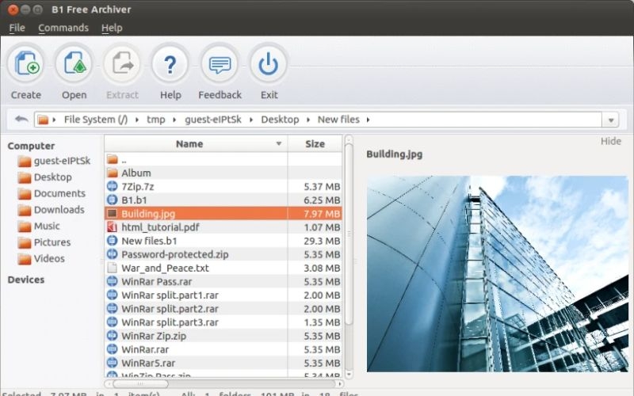This screenshot has width=634, height=396.
Task: Click the New files.b1 archive icon
Action: (x=113, y=241)
